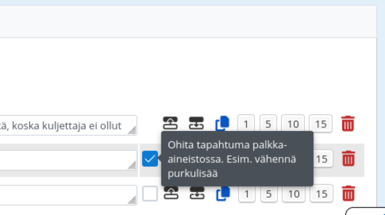
Task: Tick the empty checkbox in the bottom row
Action: pos(150,194)
